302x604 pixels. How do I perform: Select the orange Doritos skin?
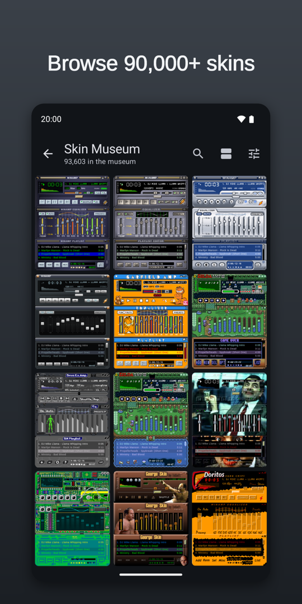tap(229, 518)
